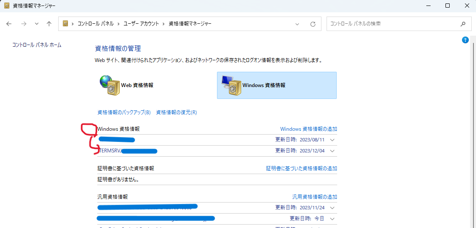
Task: Click 汎用資格情報の追加 link
Action: click(x=315, y=197)
